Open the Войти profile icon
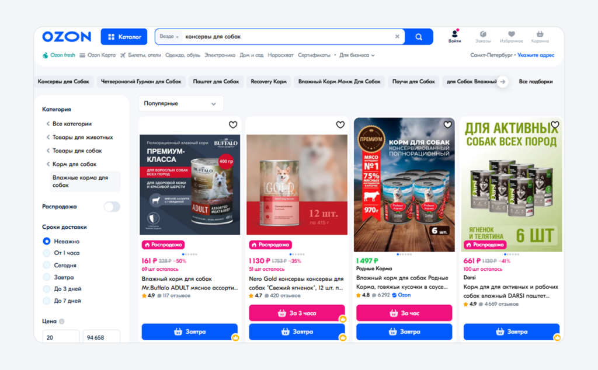The height and width of the screenshot is (370, 598). point(454,37)
